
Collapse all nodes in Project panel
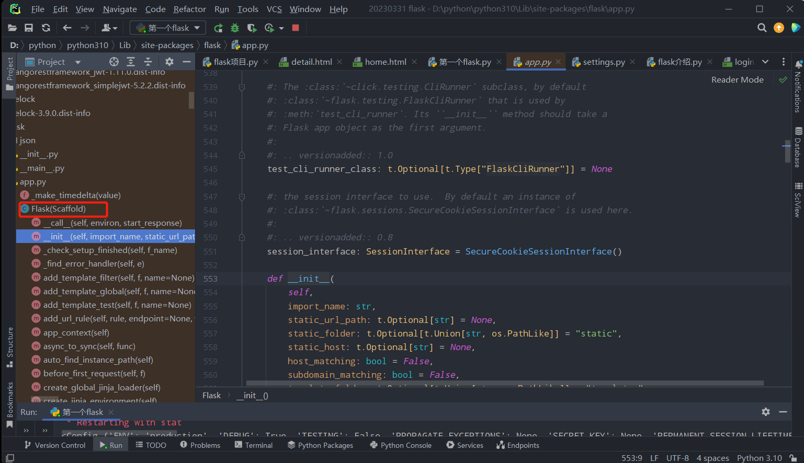[148, 62]
